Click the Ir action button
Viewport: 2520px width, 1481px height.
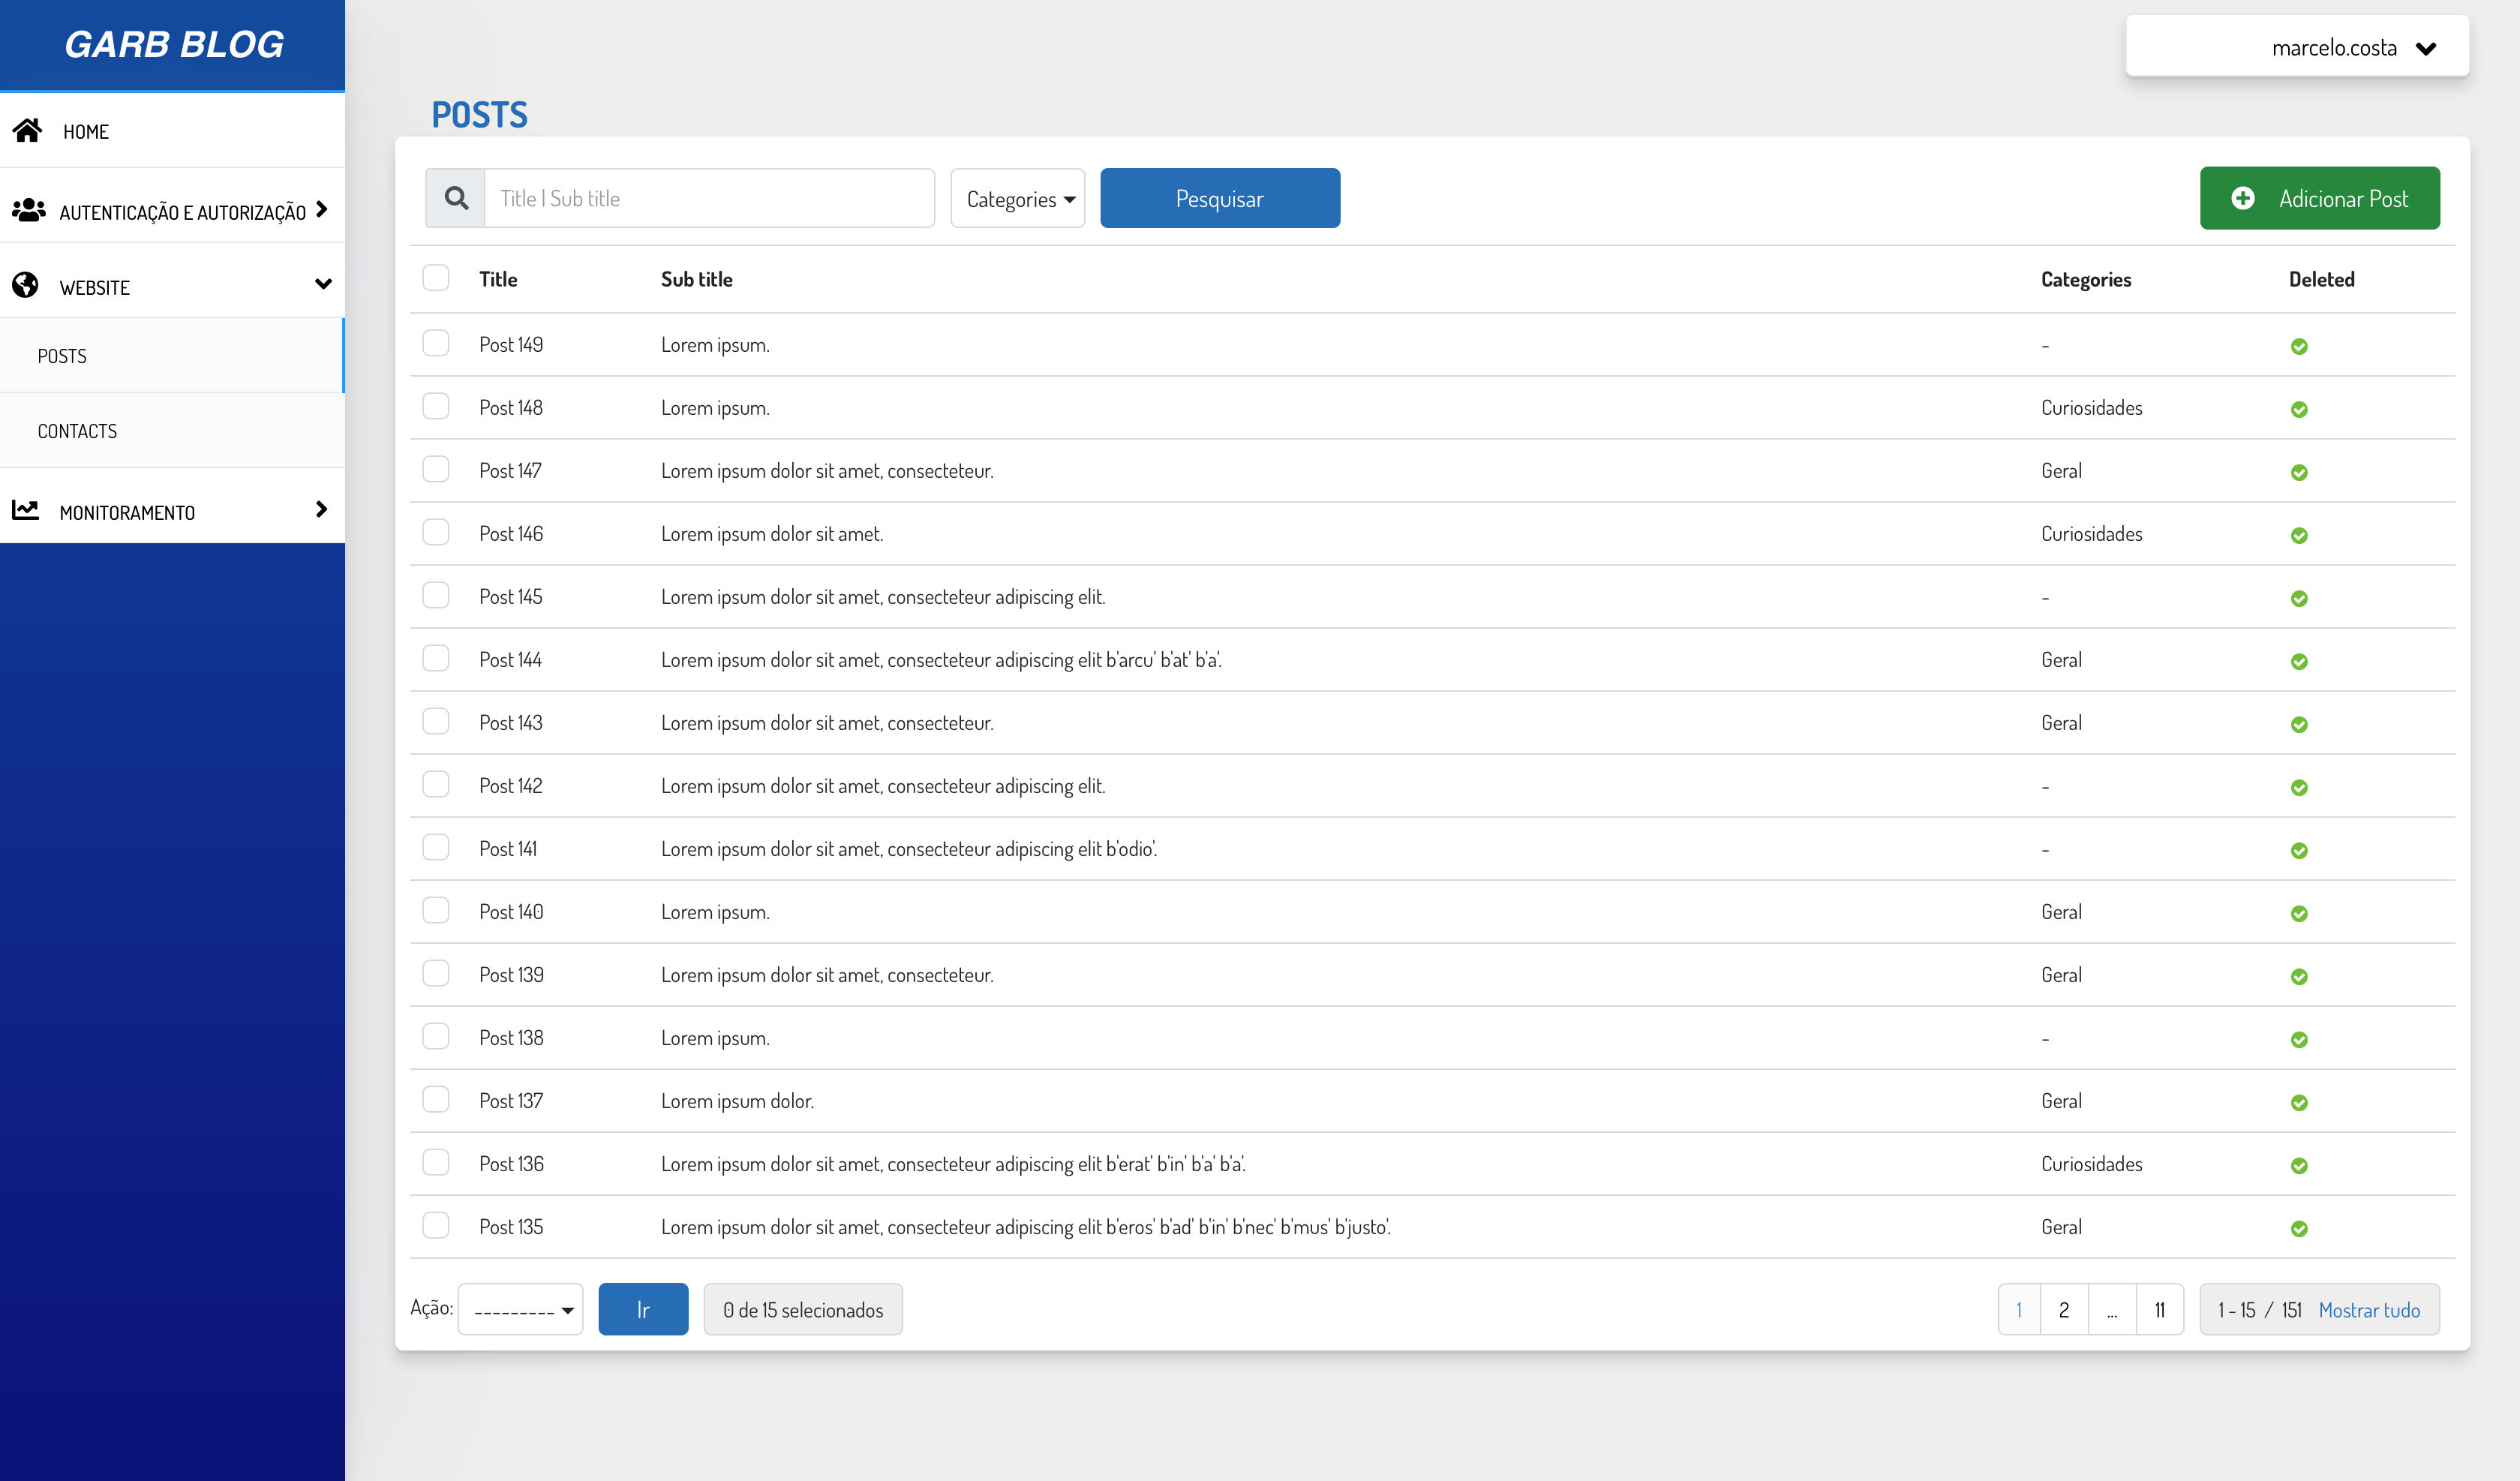coord(643,1309)
